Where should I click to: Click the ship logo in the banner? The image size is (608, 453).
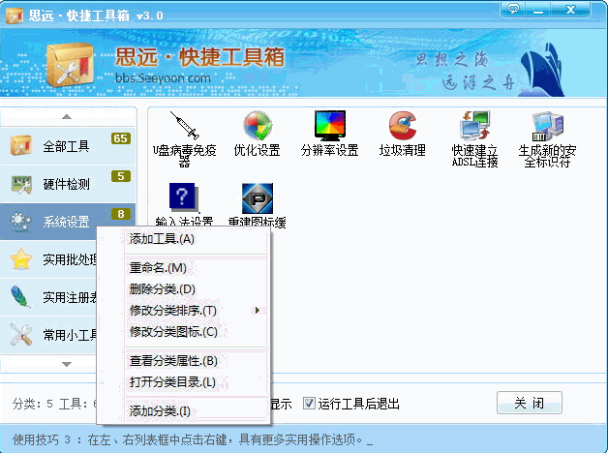542,70
